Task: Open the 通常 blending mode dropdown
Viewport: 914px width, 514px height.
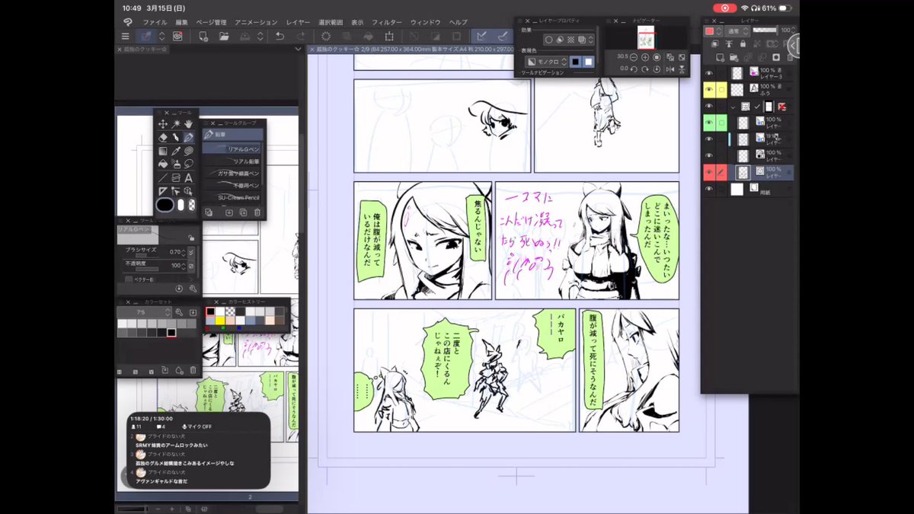Action: click(x=736, y=30)
